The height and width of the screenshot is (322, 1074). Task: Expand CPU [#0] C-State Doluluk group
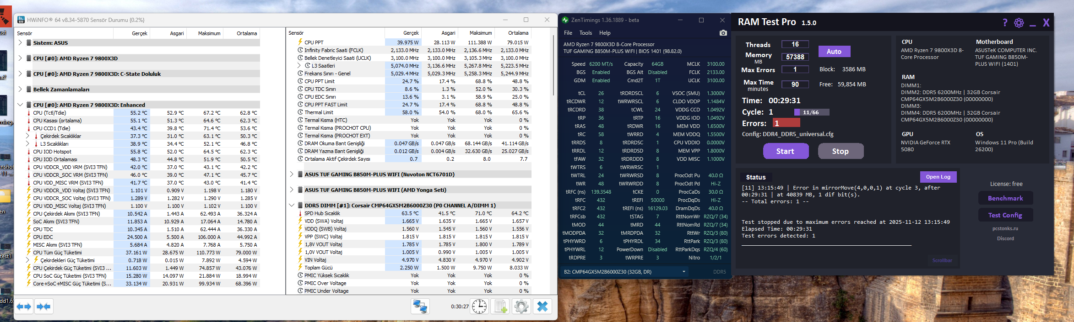coord(20,74)
